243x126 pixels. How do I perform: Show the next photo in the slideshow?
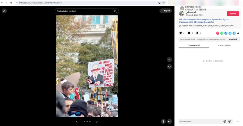[97, 122]
